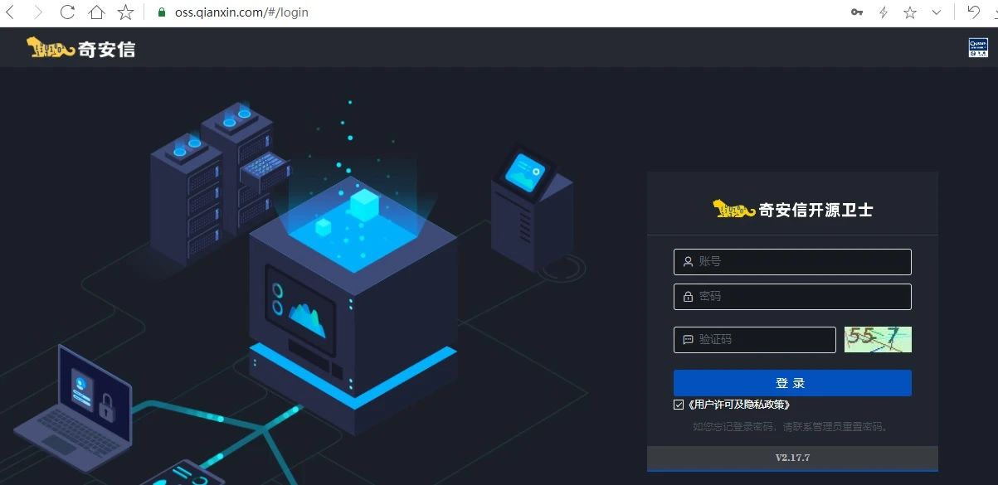Expand the address bar dropdown chevron
Image resolution: width=998 pixels, height=485 pixels.
tap(937, 12)
